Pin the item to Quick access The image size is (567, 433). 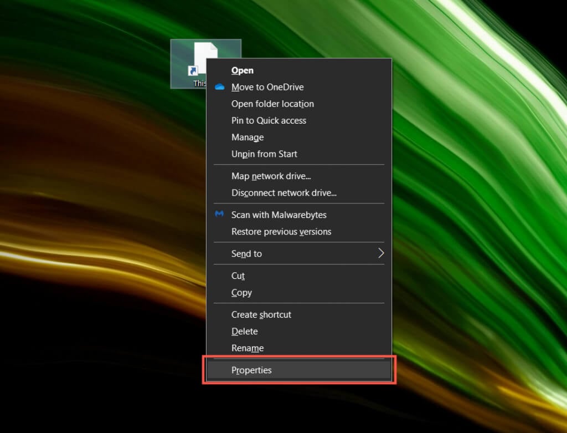[x=269, y=120]
